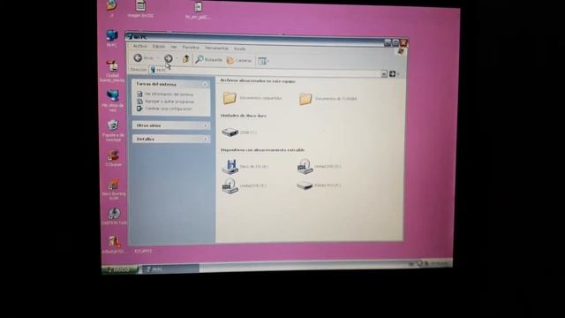
Task: Select the PDF file desktop icon
Action: tap(112, 72)
